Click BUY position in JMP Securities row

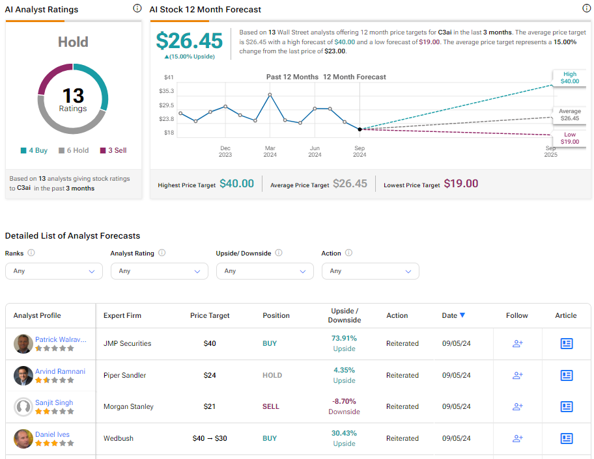coord(270,343)
